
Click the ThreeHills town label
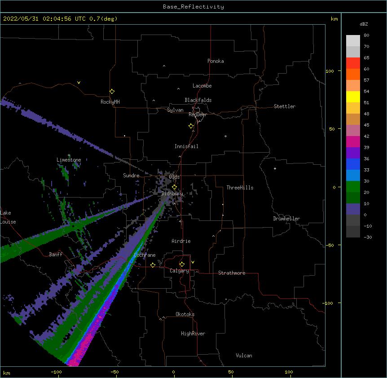click(240, 188)
